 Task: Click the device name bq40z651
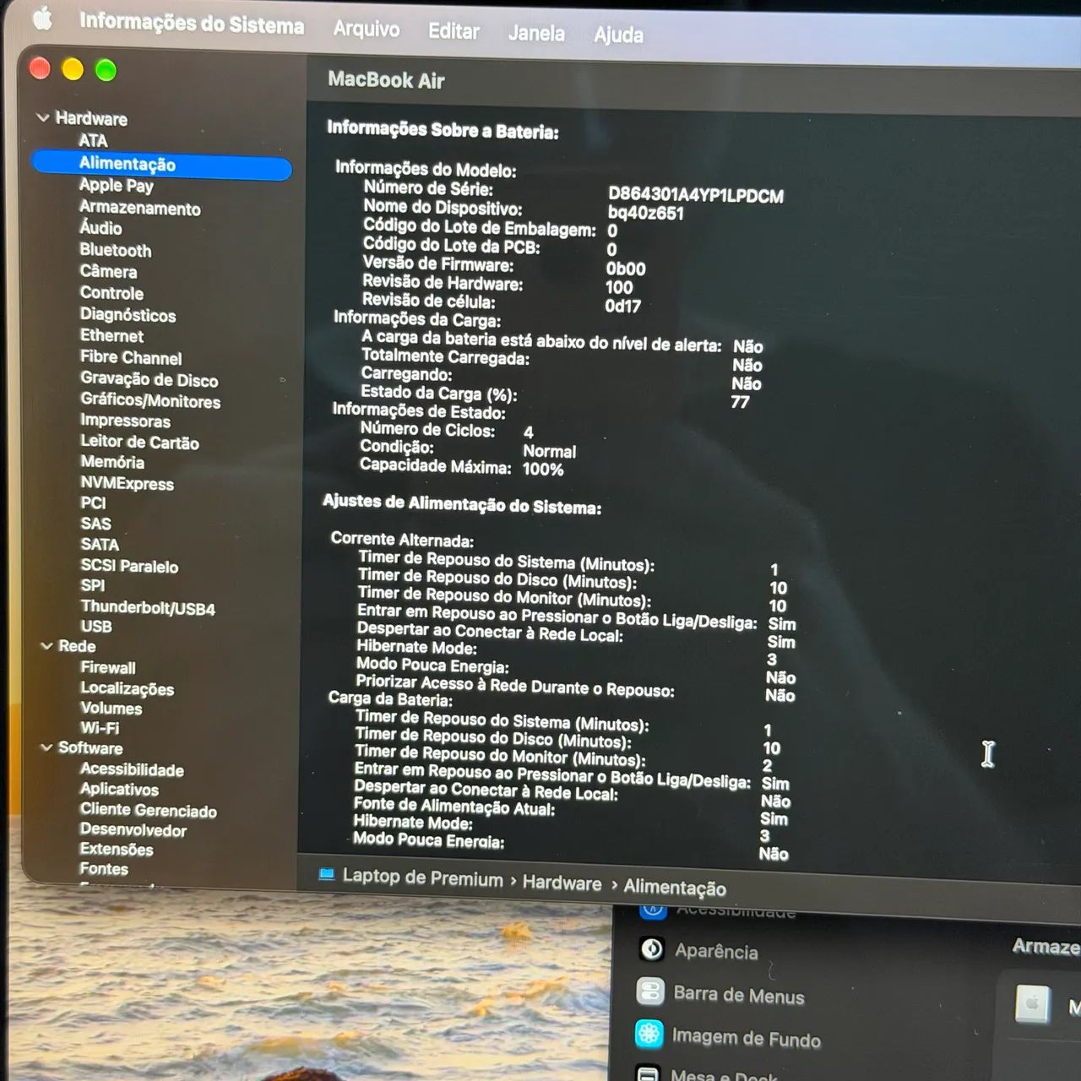[x=645, y=213]
